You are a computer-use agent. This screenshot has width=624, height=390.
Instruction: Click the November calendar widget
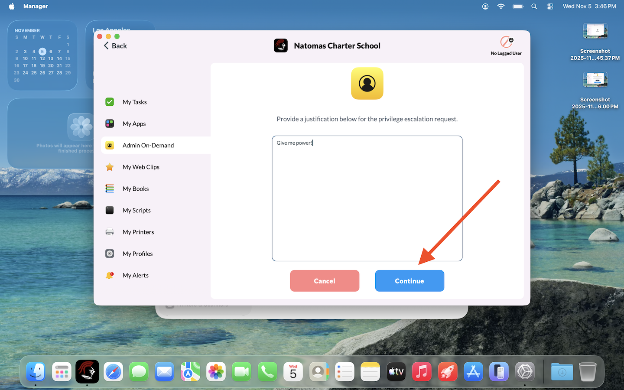coord(42,55)
